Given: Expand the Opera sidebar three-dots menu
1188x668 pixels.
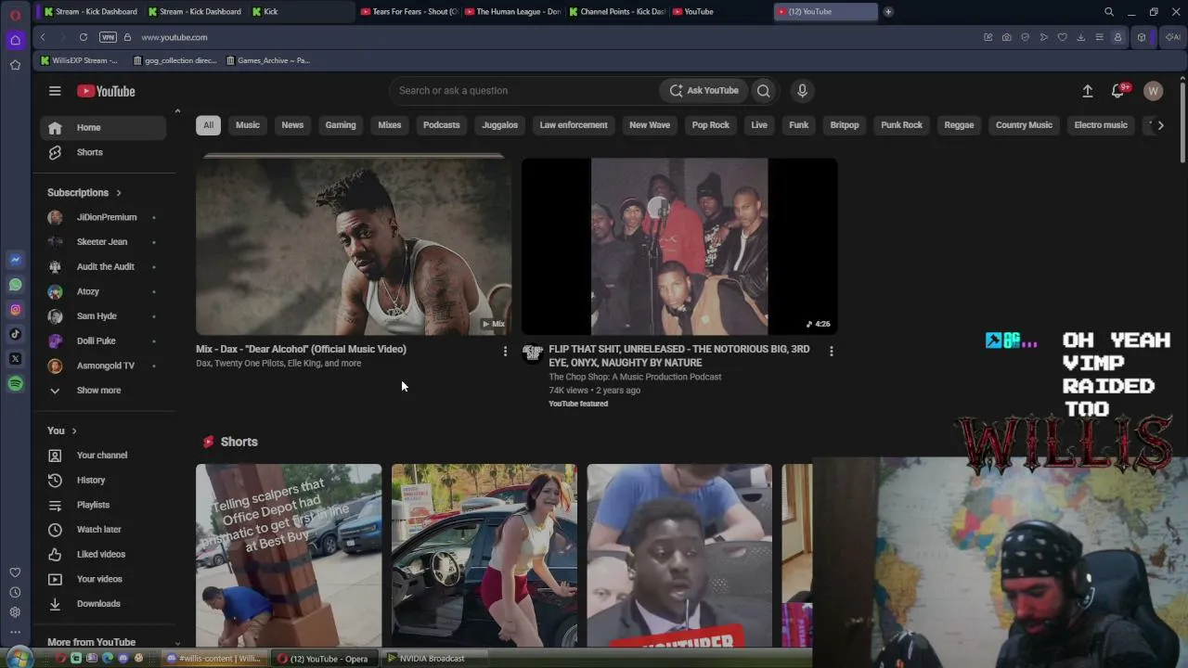Looking at the screenshot, I should coord(15,633).
